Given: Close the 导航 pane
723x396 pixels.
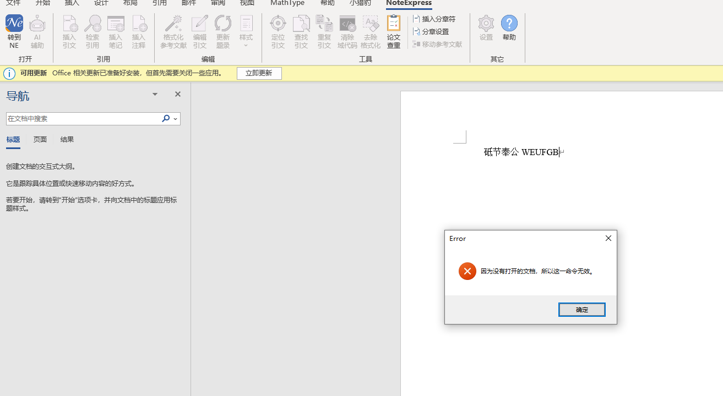Looking at the screenshot, I should click(178, 94).
